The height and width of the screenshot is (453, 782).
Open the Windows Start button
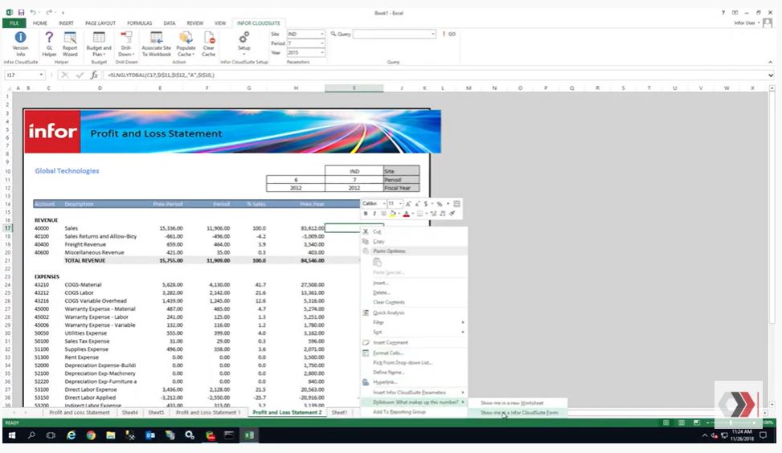12,435
